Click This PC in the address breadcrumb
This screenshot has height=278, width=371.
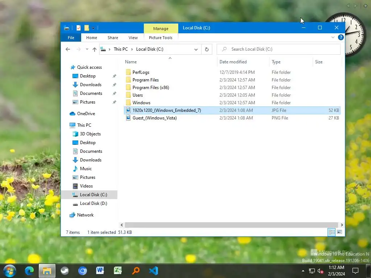coord(121,49)
